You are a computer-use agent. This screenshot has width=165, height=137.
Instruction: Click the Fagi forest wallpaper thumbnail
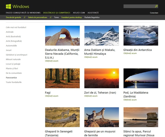click(62, 78)
